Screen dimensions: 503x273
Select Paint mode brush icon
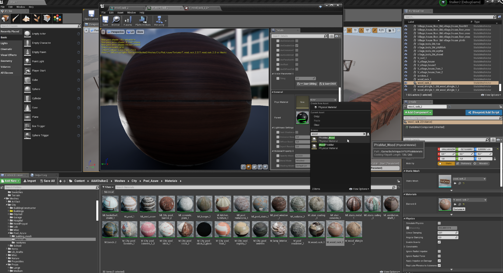point(16,19)
